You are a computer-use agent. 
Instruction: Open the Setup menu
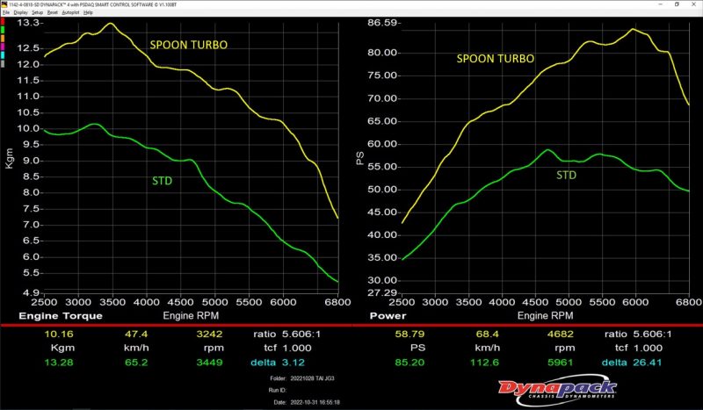coord(37,13)
